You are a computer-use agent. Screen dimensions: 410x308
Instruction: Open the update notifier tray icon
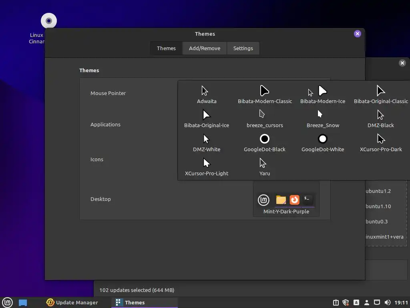(336, 302)
